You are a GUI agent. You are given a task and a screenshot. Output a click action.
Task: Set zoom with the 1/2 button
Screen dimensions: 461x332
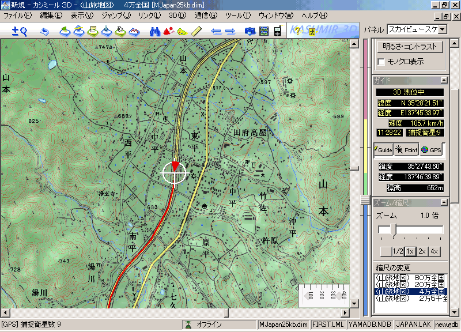[x=398, y=251]
